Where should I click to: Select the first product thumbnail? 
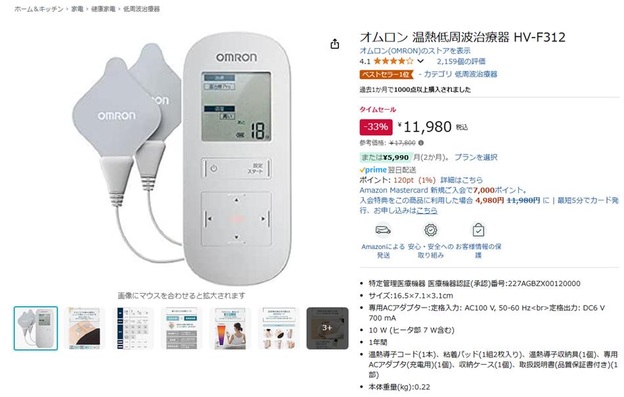click(x=36, y=329)
